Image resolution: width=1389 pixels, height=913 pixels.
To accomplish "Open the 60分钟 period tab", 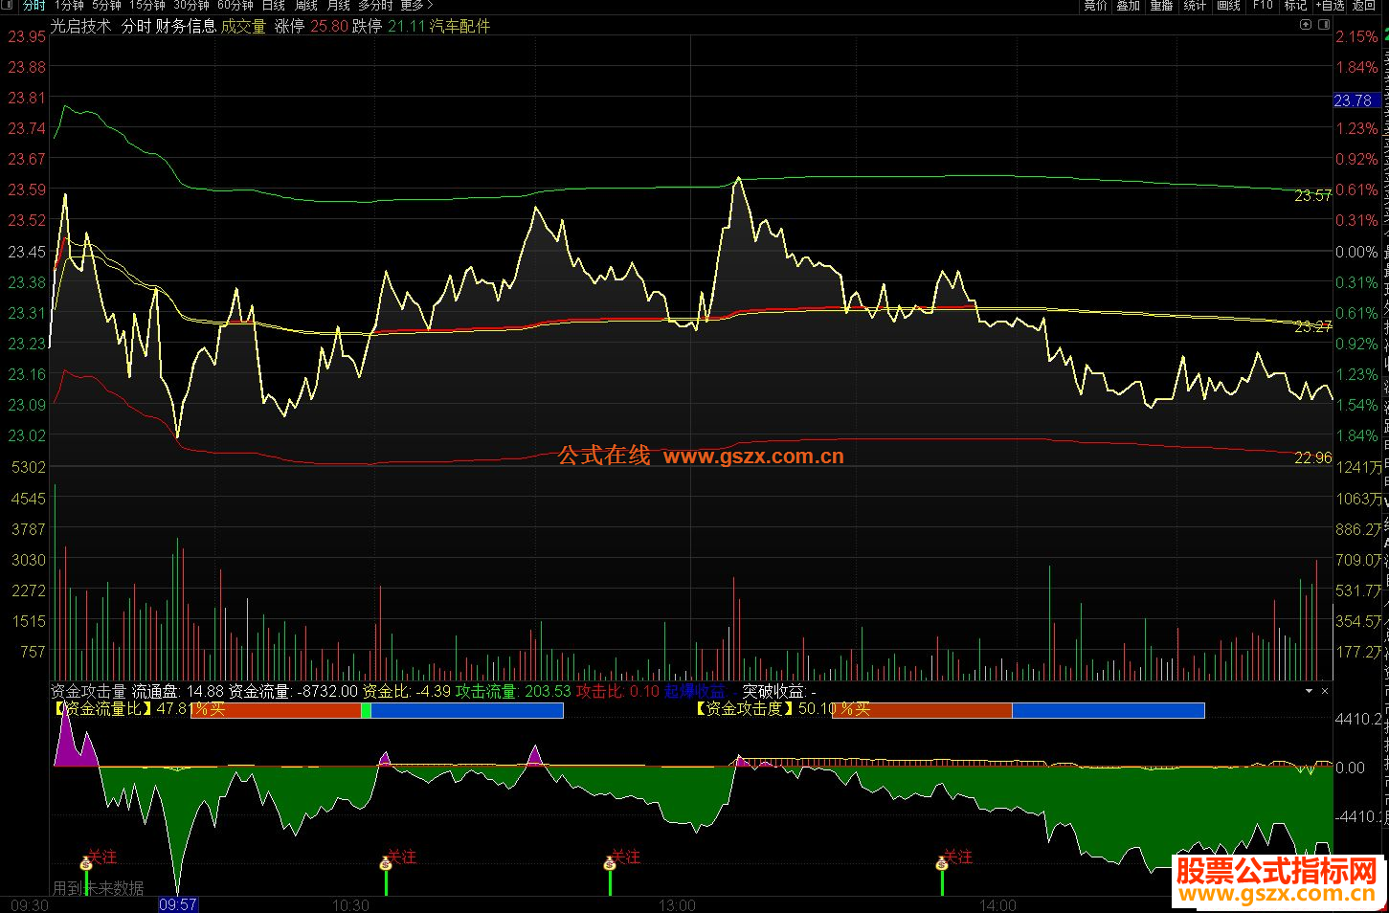I will 235,6.
